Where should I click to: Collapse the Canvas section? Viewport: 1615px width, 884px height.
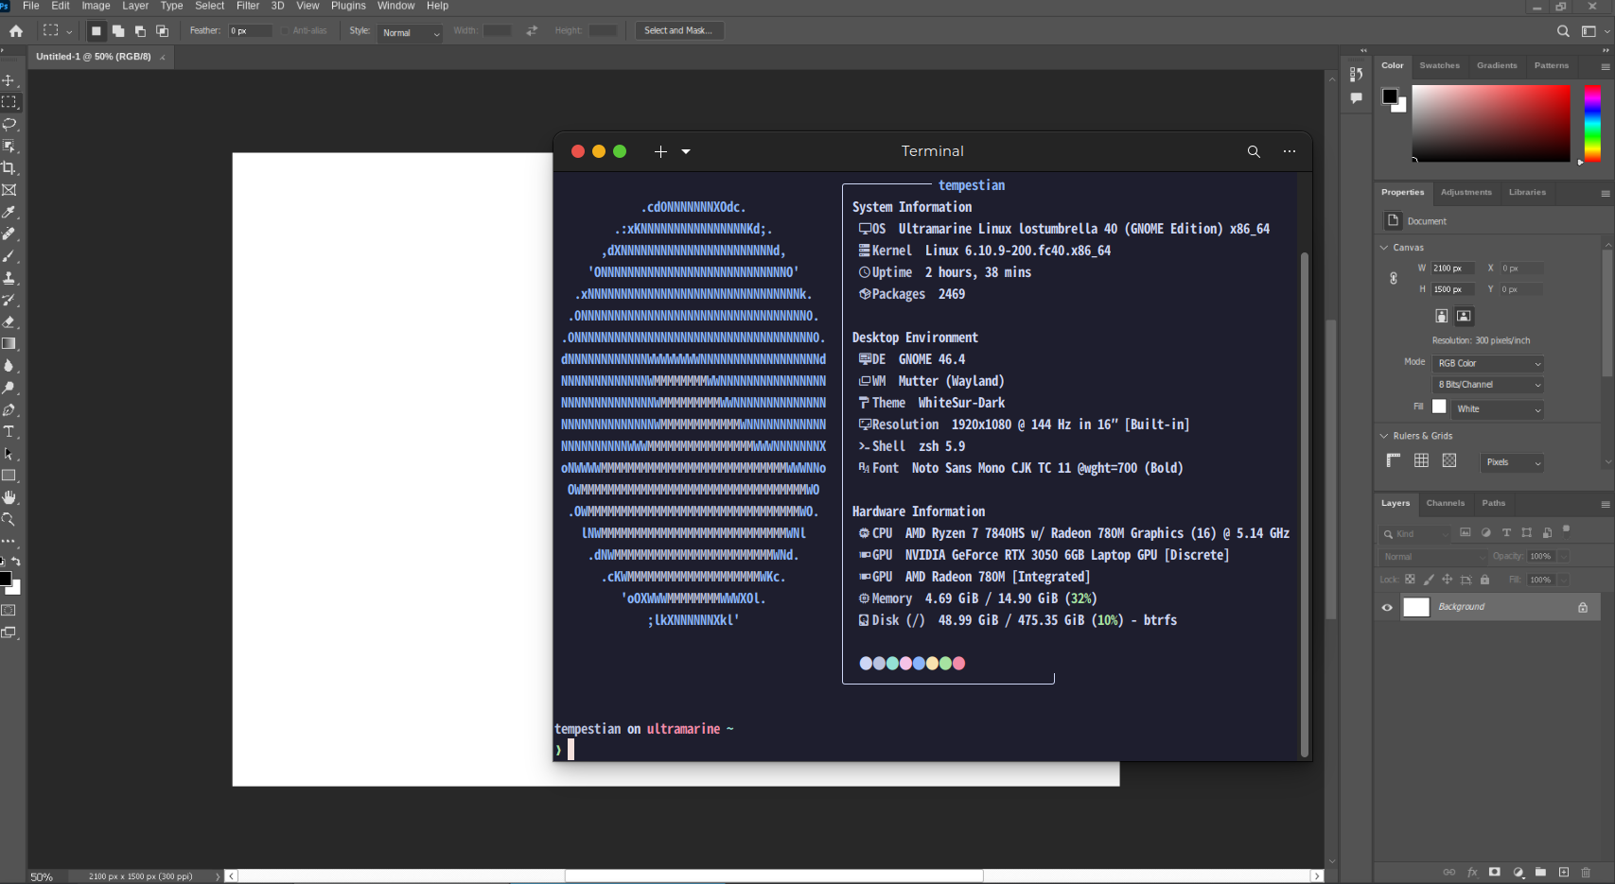[1384, 248]
